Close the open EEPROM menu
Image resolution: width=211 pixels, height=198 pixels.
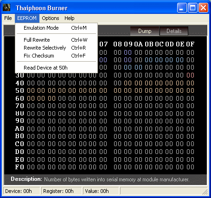27,18
